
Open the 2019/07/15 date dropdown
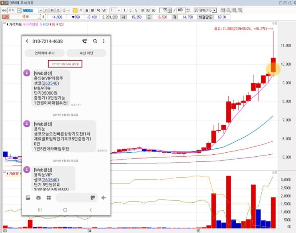(214, 10)
